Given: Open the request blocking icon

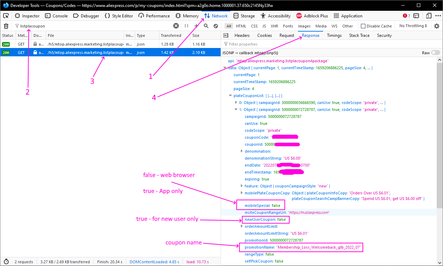Looking at the screenshot, I should [216, 26].
